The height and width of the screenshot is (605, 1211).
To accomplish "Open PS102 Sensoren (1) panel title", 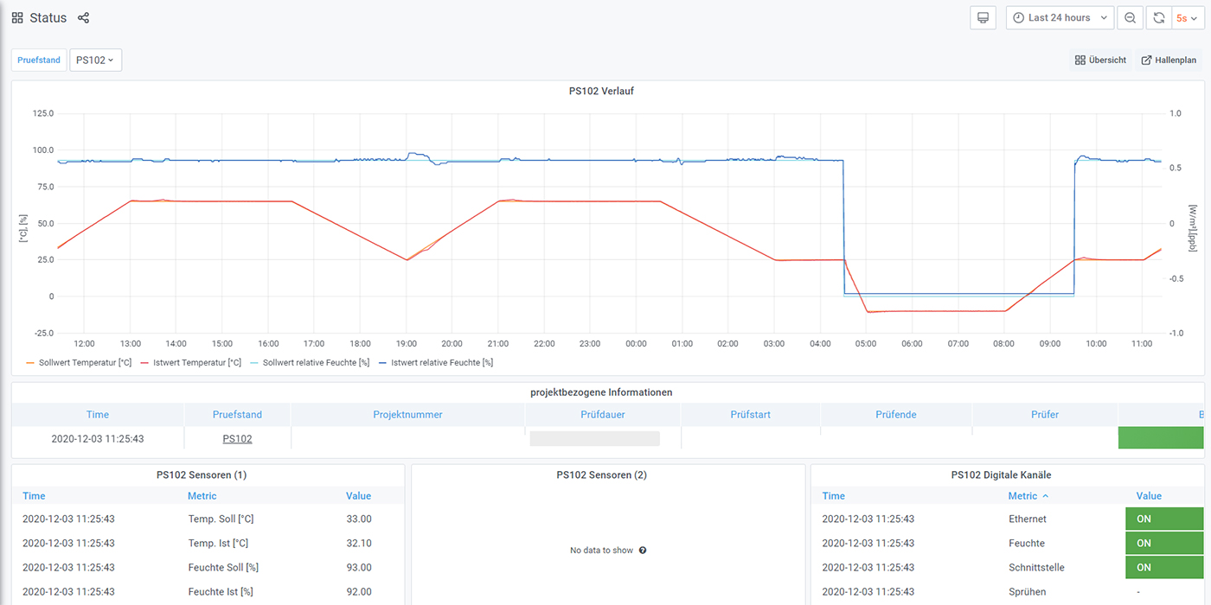I will 202,474.
